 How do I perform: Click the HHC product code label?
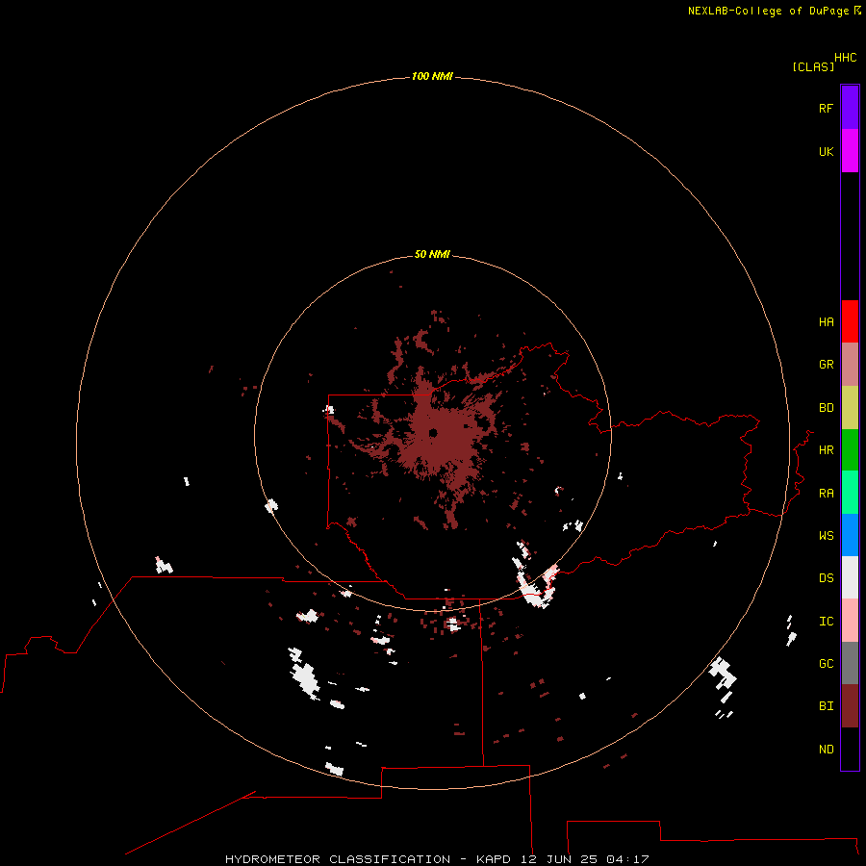[x=845, y=58]
